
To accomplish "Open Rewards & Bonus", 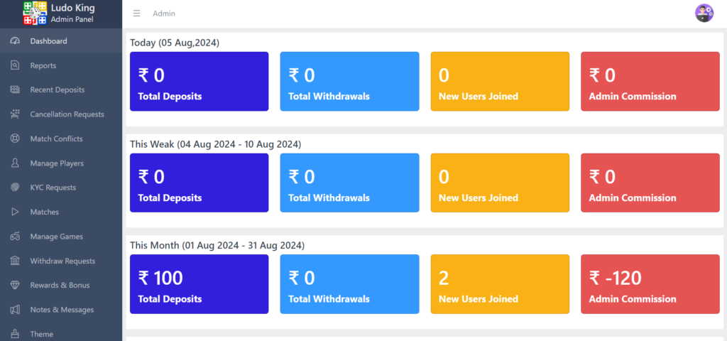I will click(61, 286).
